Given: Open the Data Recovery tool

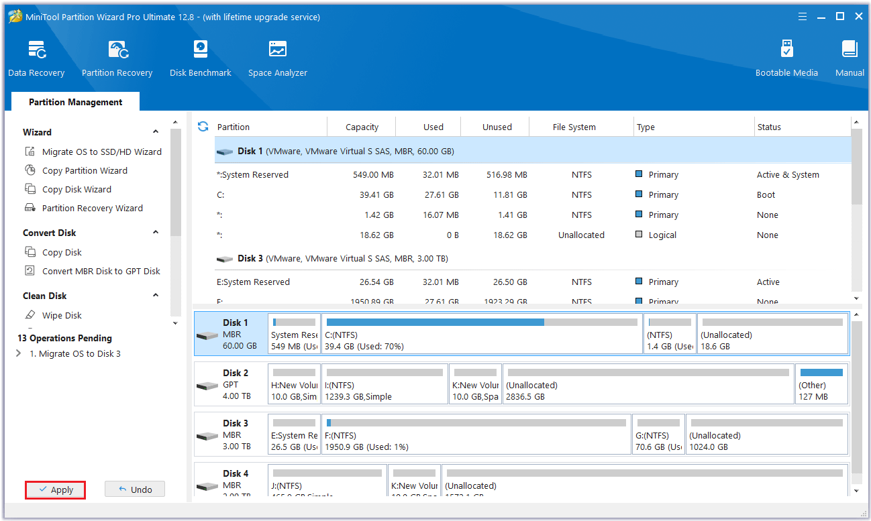Looking at the screenshot, I should pyautogui.click(x=36, y=59).
